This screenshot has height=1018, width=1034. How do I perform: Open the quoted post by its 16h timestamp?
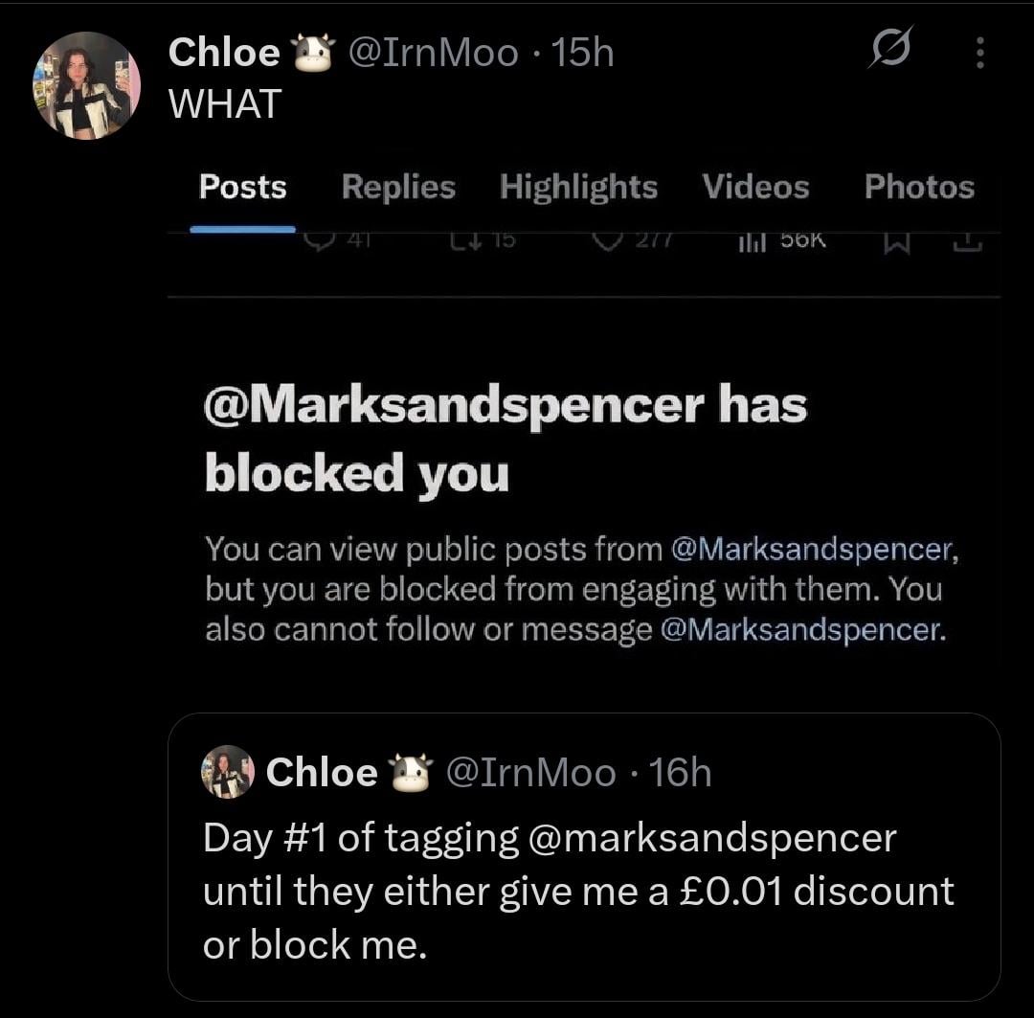click(x=680, y=772)
